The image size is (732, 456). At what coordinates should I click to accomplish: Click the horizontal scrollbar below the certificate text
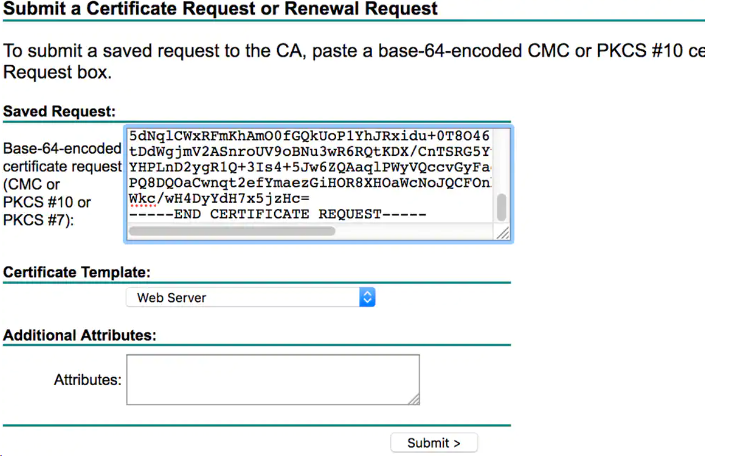[231, 231]
